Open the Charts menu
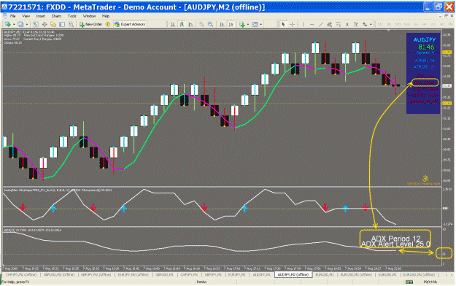The image size is (456, 286). coord(56,16)
